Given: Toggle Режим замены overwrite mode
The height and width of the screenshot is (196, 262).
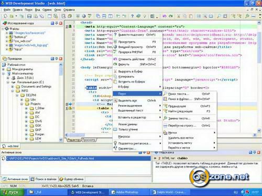Looking at the screenshot, I should pos(138,124).
